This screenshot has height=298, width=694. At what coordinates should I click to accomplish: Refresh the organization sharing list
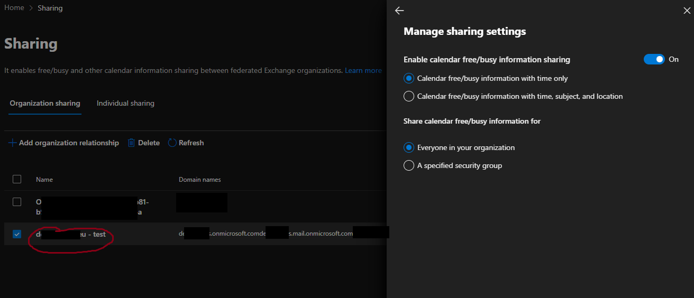pyautogui.click(x=186, y=143)
